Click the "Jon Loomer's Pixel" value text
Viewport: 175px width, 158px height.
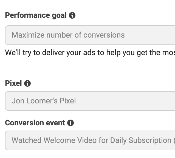44,101
